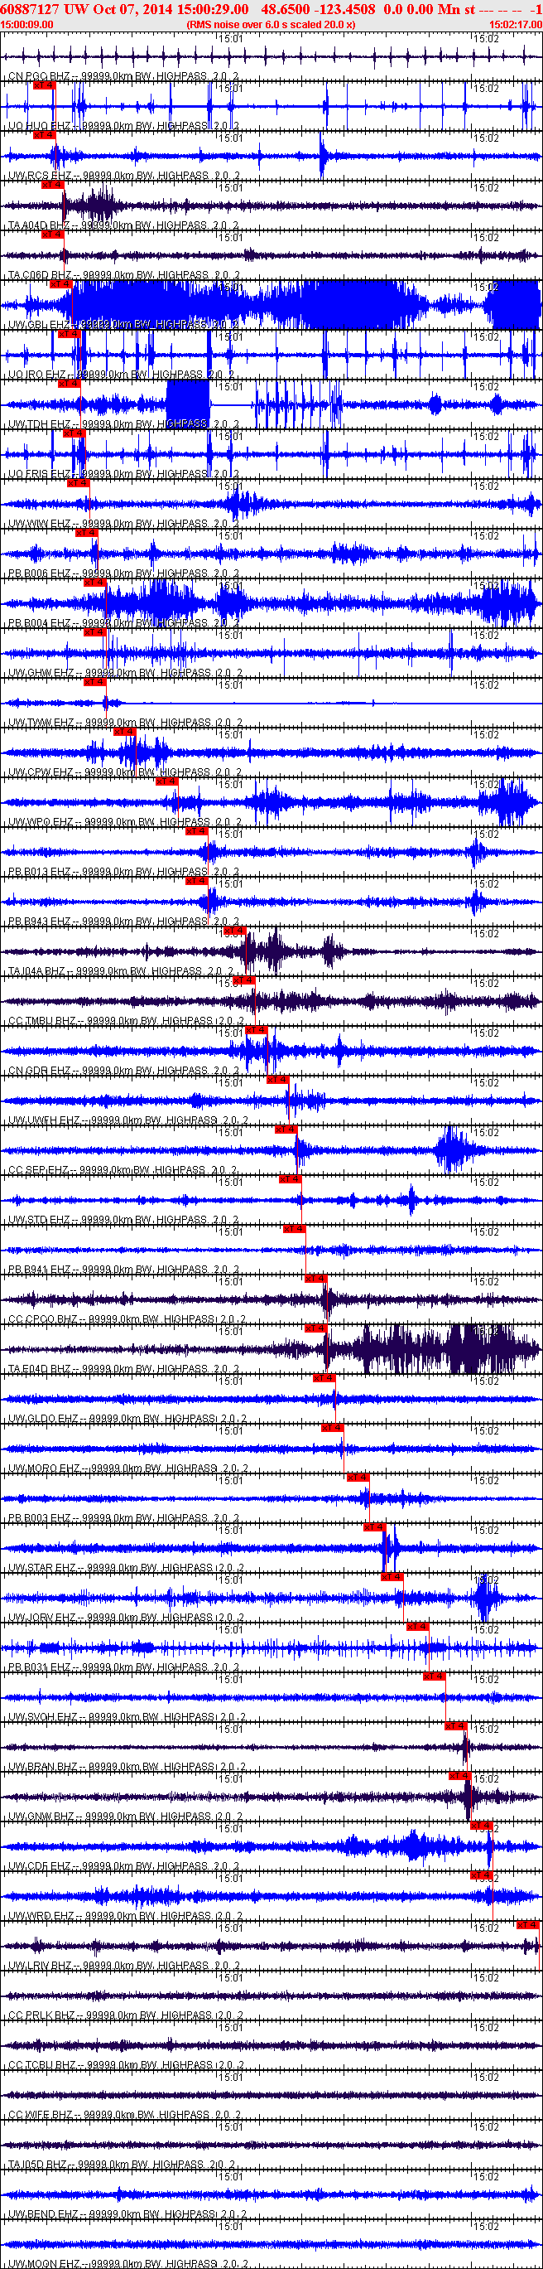The width and height of the screenshot is (543, 2269).
Task: Select the pick flag on UW.LRIV trace
Action: (528, 1924)
